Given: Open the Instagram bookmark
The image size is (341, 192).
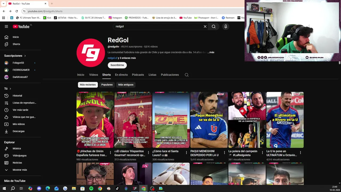Looking at the screenshot, I should pos(115,18).
